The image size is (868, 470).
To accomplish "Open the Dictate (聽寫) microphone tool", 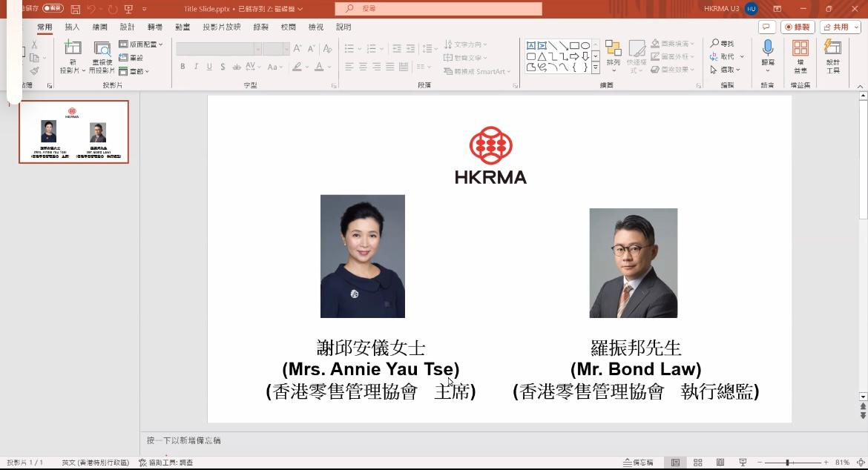I will 768,50.
